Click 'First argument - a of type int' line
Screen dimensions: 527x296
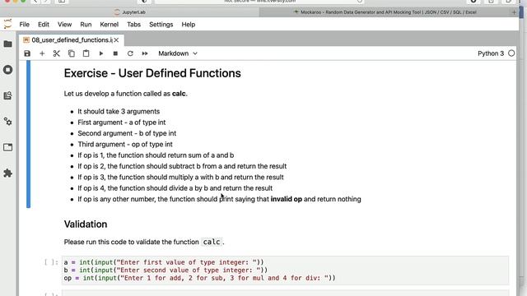coord(122,123)
